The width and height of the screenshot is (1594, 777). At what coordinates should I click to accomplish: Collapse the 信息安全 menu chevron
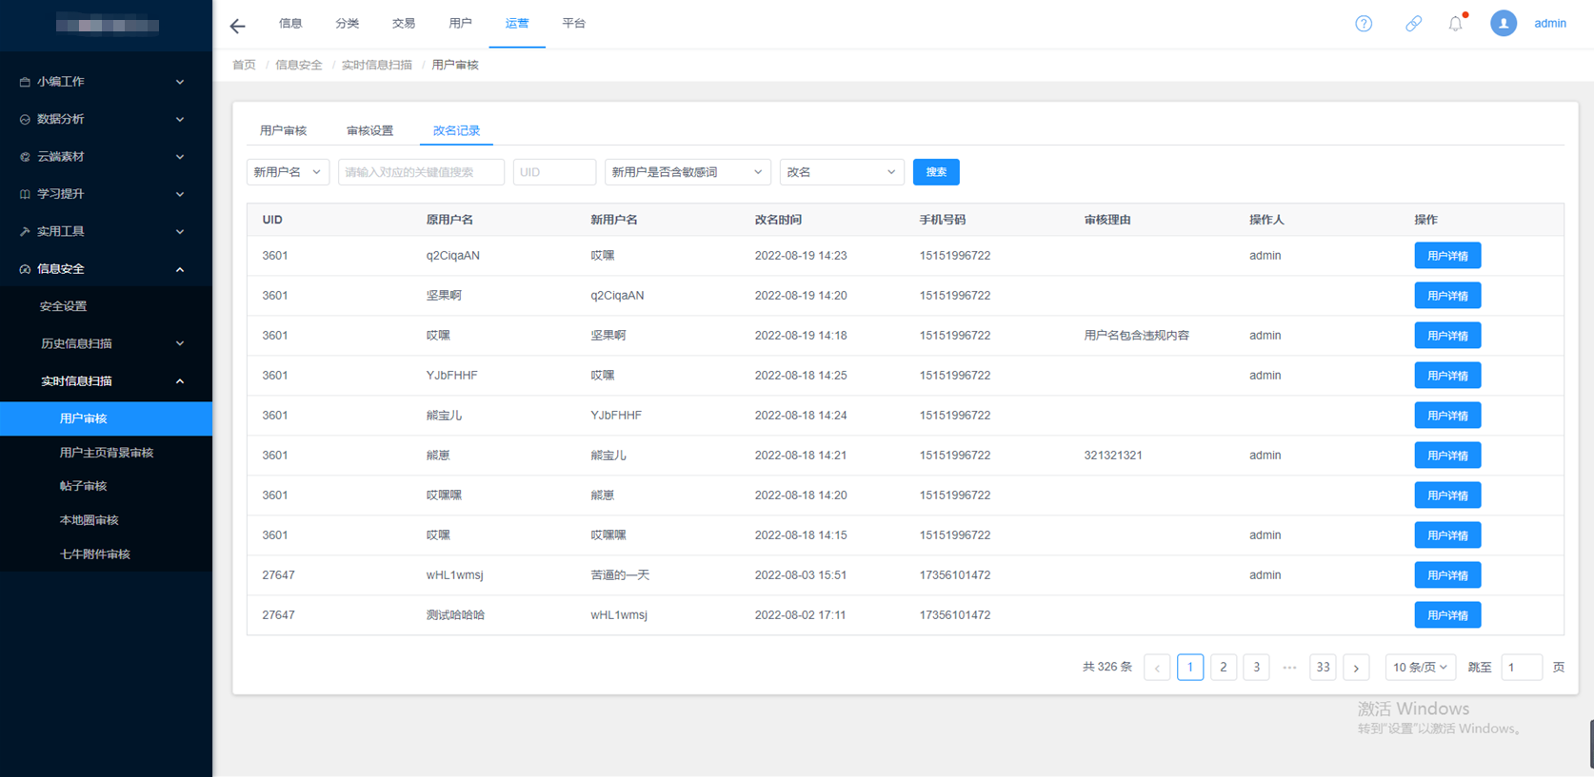click(x=180, y=269)
